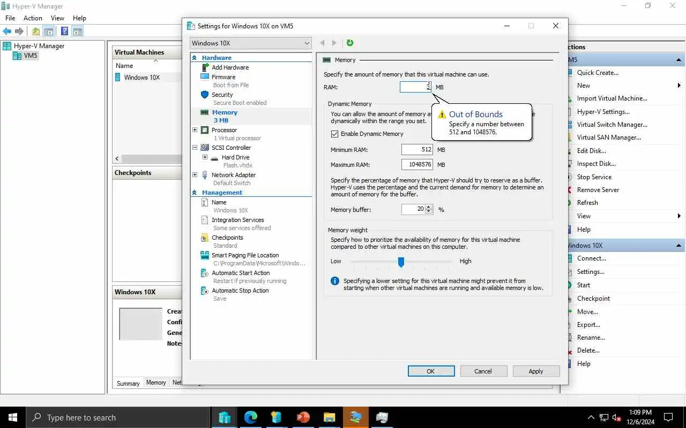The height and width of the screenshot is (428, 686).
Task: Click the Memory chip icon in hardware tree
Action: tap(205, 112)
